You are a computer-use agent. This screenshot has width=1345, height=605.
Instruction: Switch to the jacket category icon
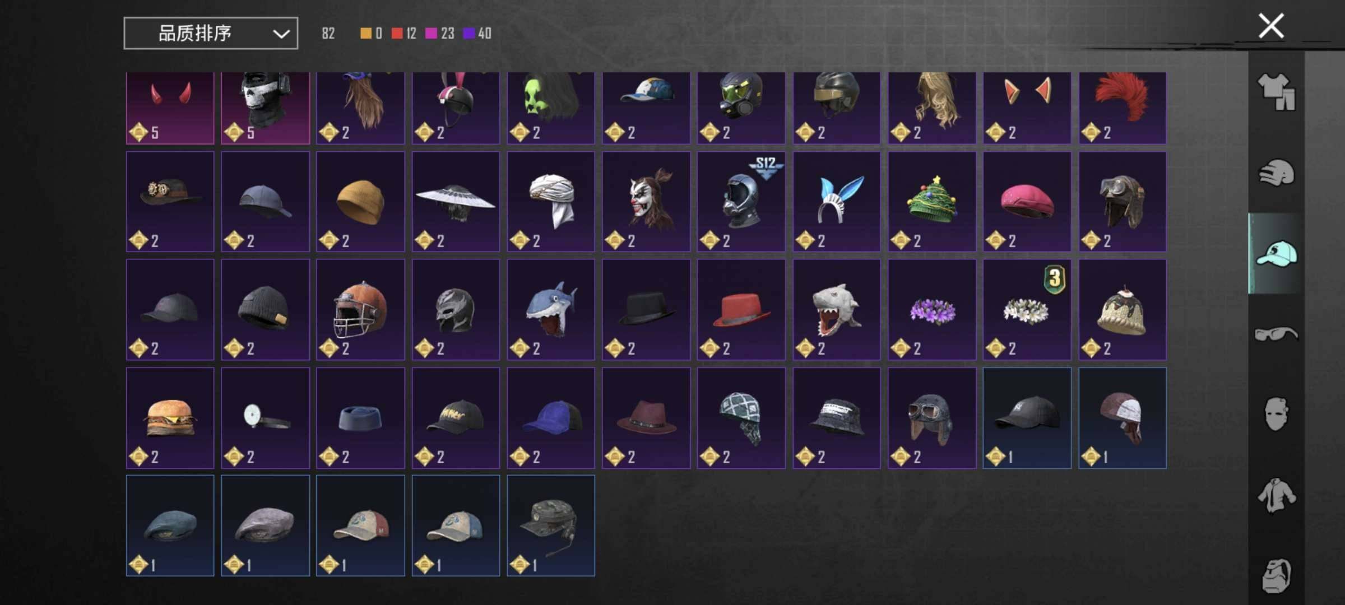click(x=1276, y=495)
